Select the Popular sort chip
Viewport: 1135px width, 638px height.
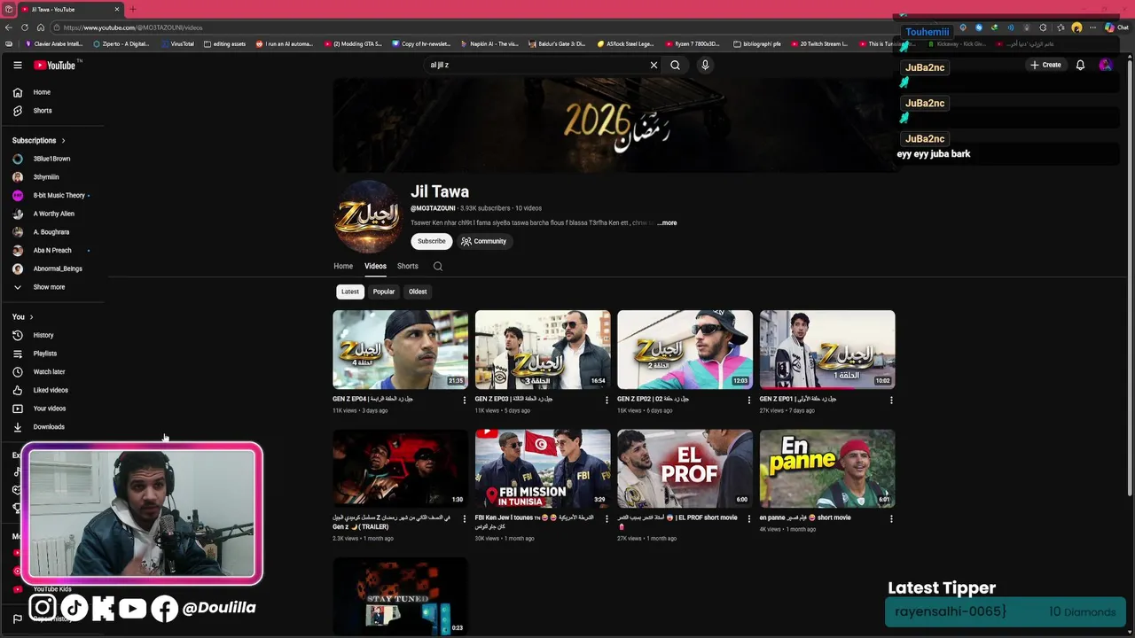click(384, 292)
